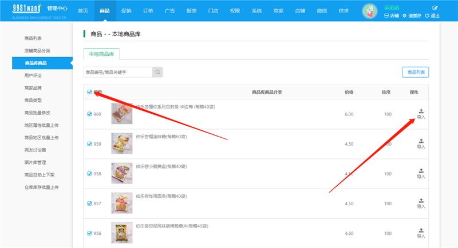Import product 959 using its upload icon

pyautogui.click(x=421, y=141)
